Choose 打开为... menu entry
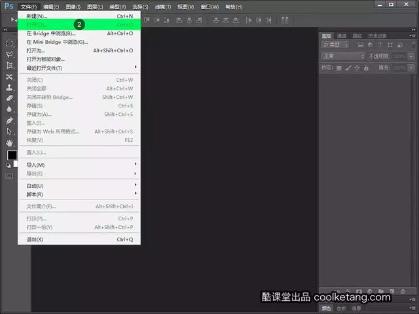The width and height of the screenshot is (419, 314). (x=79, y=50)
